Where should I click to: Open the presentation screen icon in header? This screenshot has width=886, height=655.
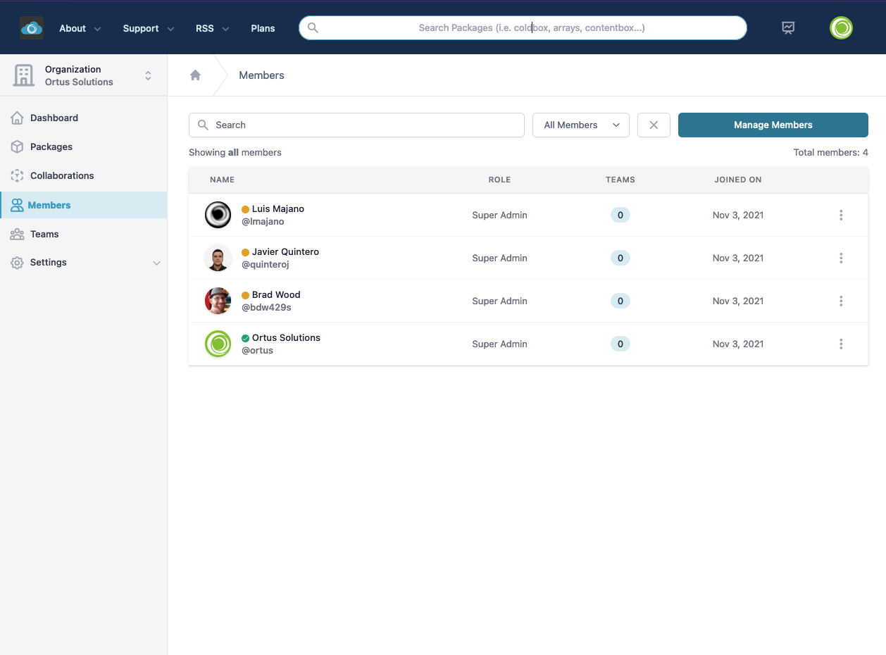788,28
